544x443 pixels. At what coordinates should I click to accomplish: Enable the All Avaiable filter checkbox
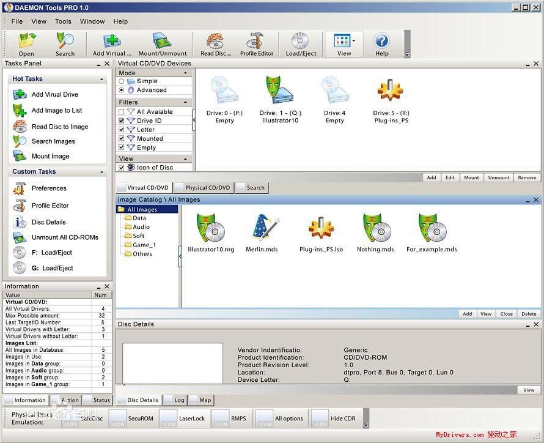(122, 112)
